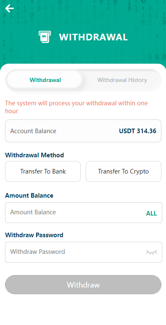Click the gray Withdraw button
Image resolution: width=166 pixels, height=325 pixels.
point(83,285)
